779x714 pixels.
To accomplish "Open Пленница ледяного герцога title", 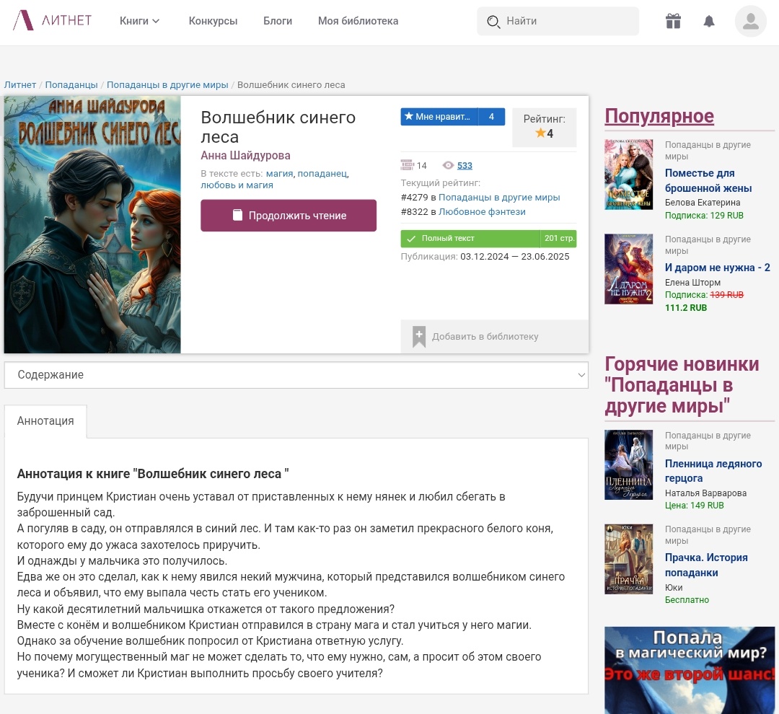I will [x=713, y=471].
